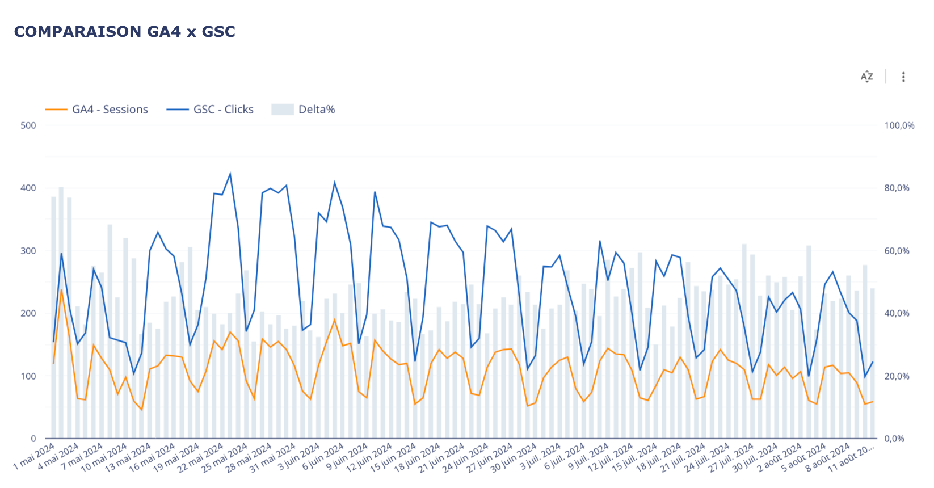Image resolution: width=934 pixels, height=488 pixels.
Task: Click the 9 juin 2024 date label
Action: (347, 457)
